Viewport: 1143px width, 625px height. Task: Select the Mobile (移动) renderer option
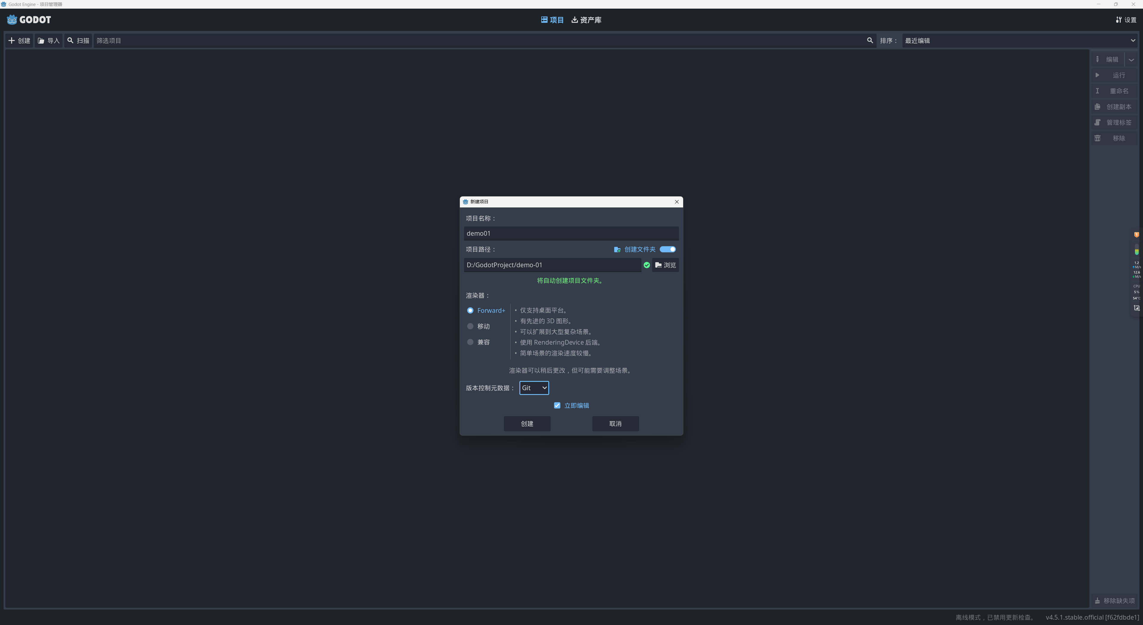coord(470,326)
